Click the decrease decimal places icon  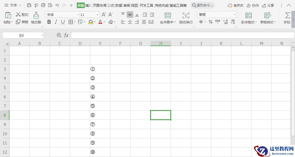point(233,22)
